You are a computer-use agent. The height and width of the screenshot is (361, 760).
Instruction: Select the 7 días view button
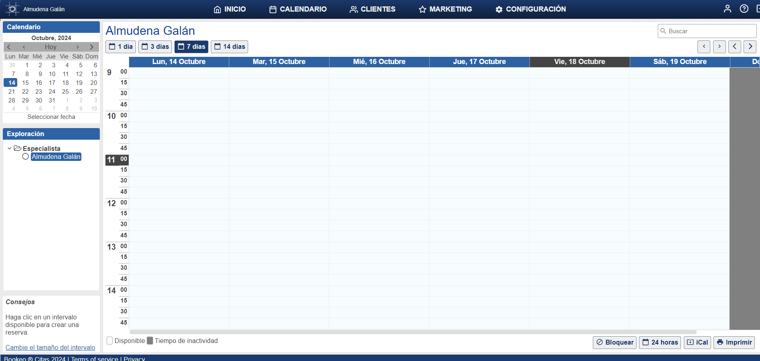coord(191,46)
